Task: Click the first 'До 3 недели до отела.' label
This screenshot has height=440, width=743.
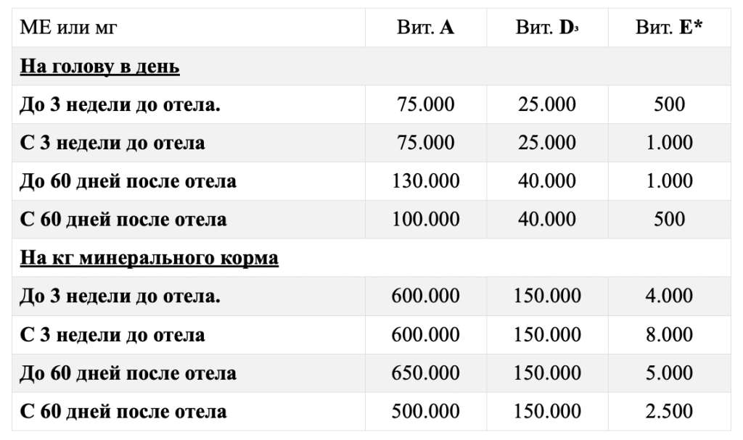Action: (120, 104)
